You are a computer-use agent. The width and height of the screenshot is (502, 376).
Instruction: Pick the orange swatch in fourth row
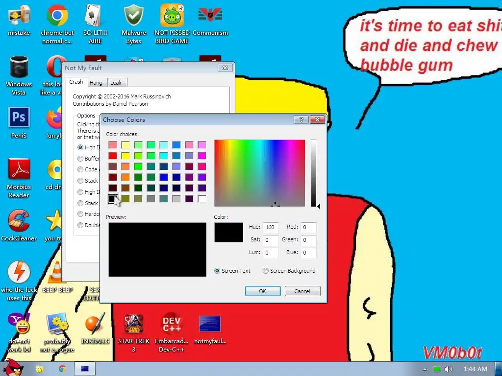point(125,177)
